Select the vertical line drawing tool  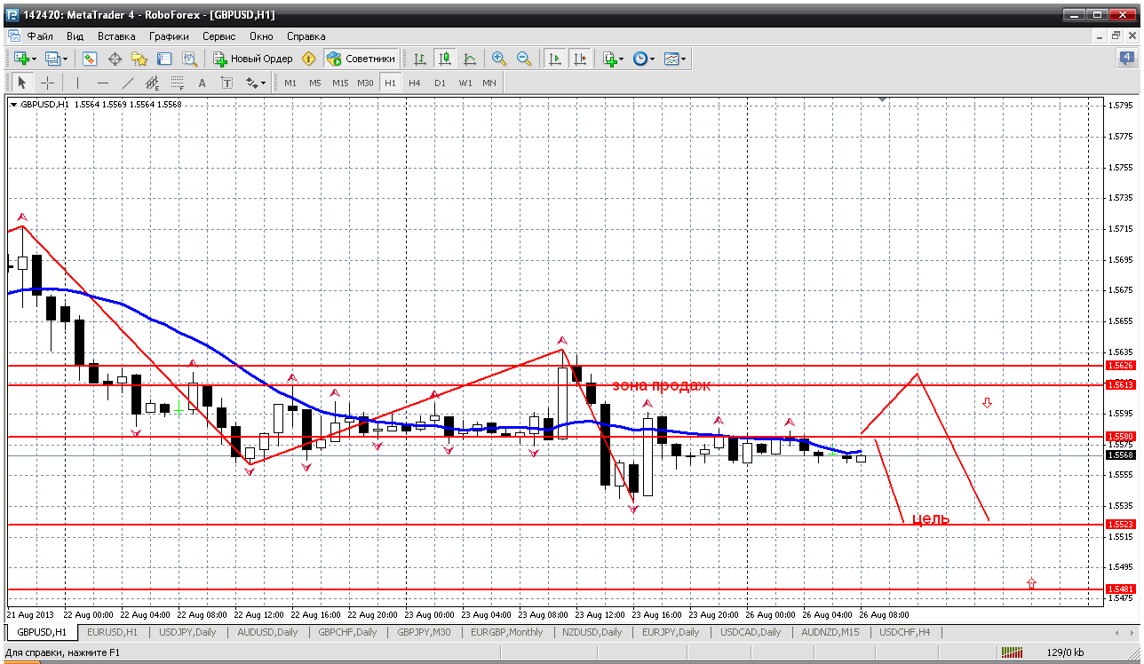(x=77, y=83)
